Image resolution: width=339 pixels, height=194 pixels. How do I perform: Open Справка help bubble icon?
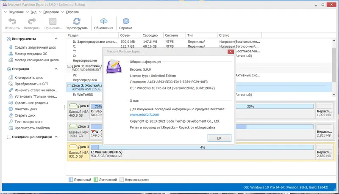click(126, 21)
